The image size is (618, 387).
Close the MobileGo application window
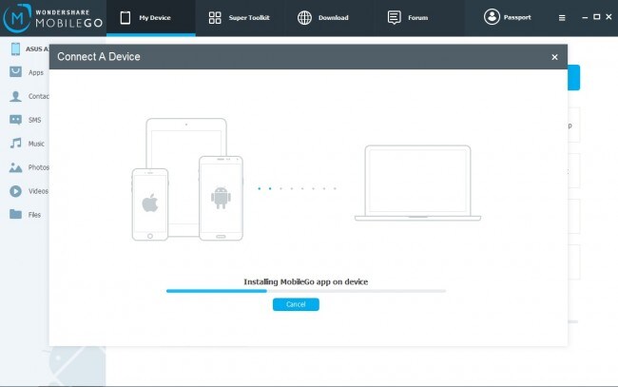[x=608, y=17]
